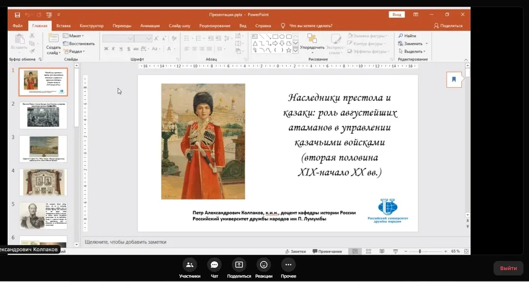Select the text box shape in the shapes gallery
The height and width of the screenshot is (282, 529).
(255, 36)
